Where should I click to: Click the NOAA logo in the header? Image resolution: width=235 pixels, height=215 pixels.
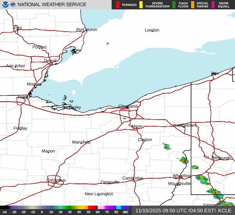(5, 5)
